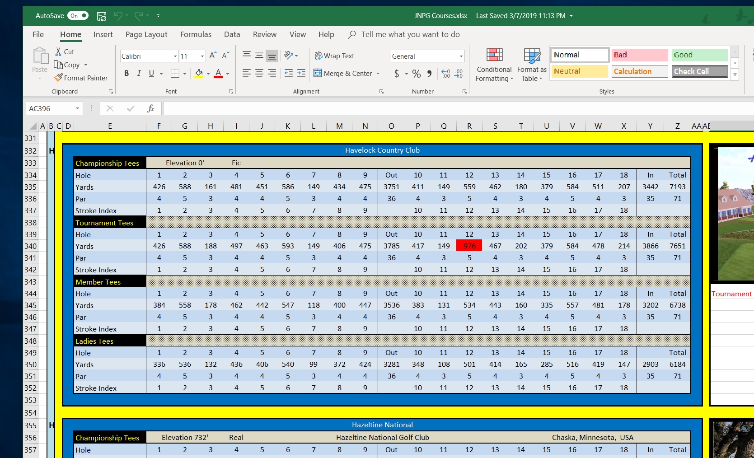
Task: Select the red highlighted cell 976
Action: coord(469,246)
